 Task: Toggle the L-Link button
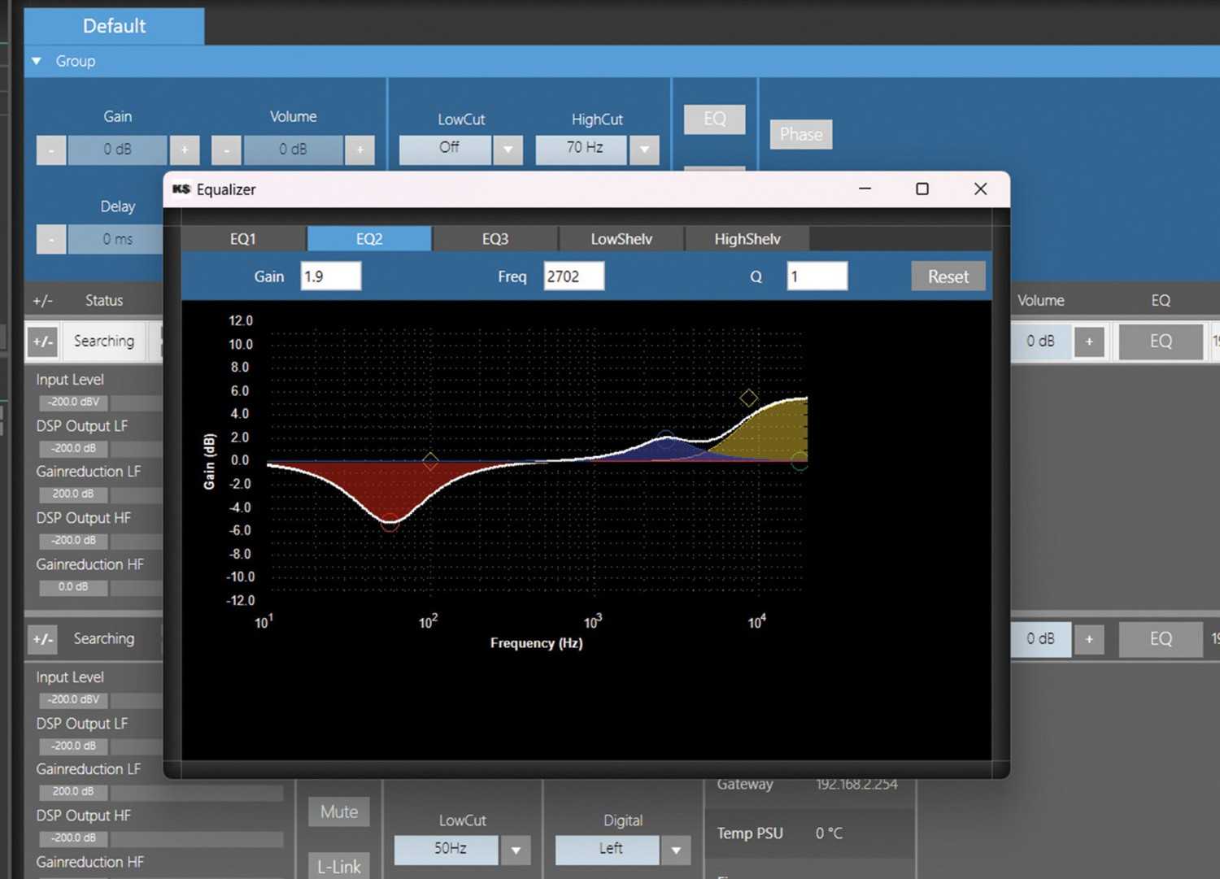click(x=339, y=866)
